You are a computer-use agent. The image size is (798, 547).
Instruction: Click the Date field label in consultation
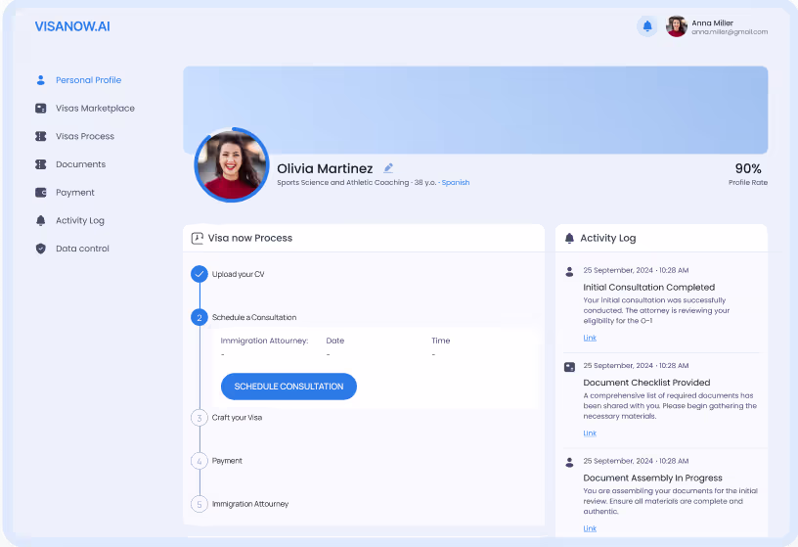coord(334,341)
